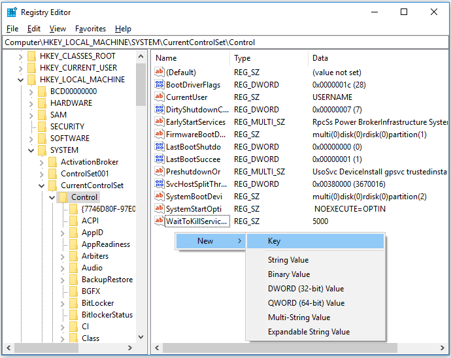Click the icon beside EarlyStartServices value
This screenshot has height=358, width=451.
point(159,122)
